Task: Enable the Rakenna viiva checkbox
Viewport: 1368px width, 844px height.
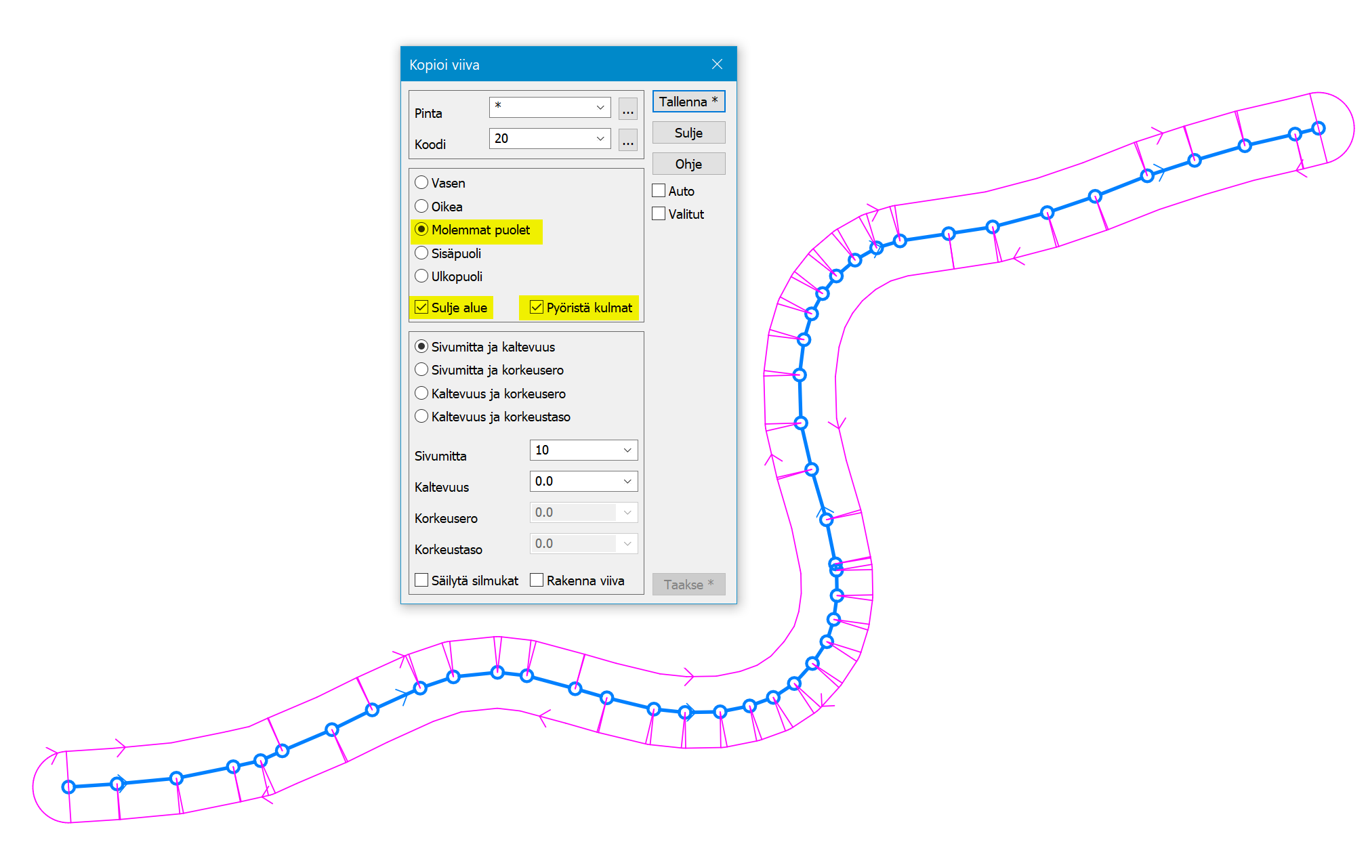Action: coord(537,581)
